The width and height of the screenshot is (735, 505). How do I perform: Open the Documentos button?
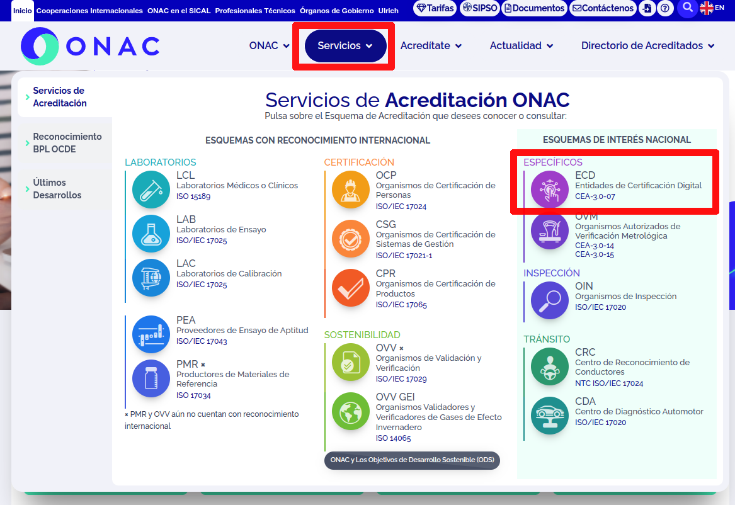click(x=534, y=8)
